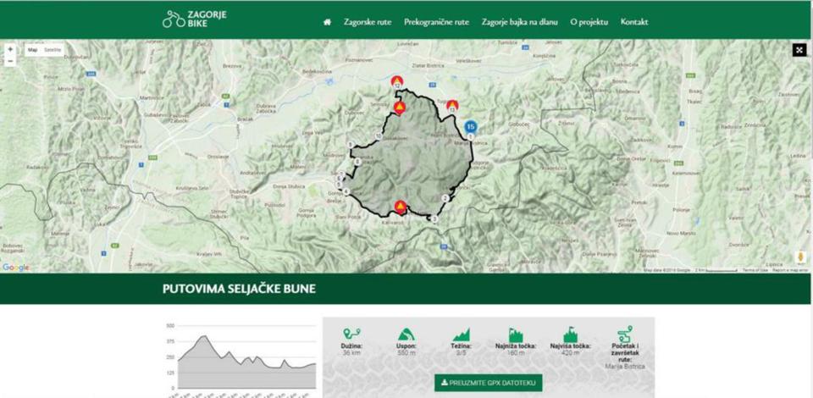Click route waypoint marker number 2
Screen dimensions: 813x398
(x=445, y=198)
